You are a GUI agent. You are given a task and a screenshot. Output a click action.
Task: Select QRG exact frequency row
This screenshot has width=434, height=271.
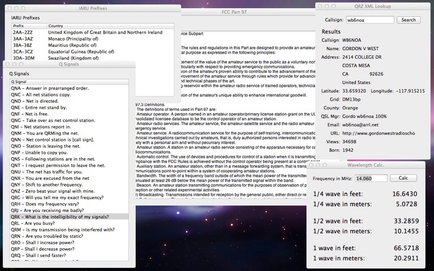click(x=69, y=197)
